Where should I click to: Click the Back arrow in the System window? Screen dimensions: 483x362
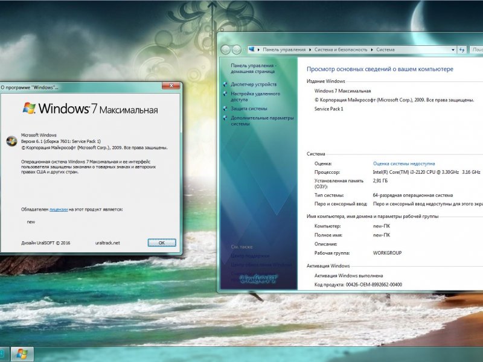click(x=225, y=49)
